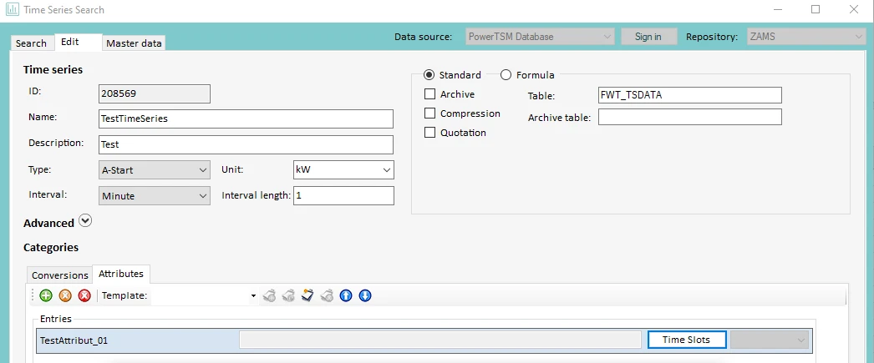Click the notepad template icon in toolbar

(307, 295)
